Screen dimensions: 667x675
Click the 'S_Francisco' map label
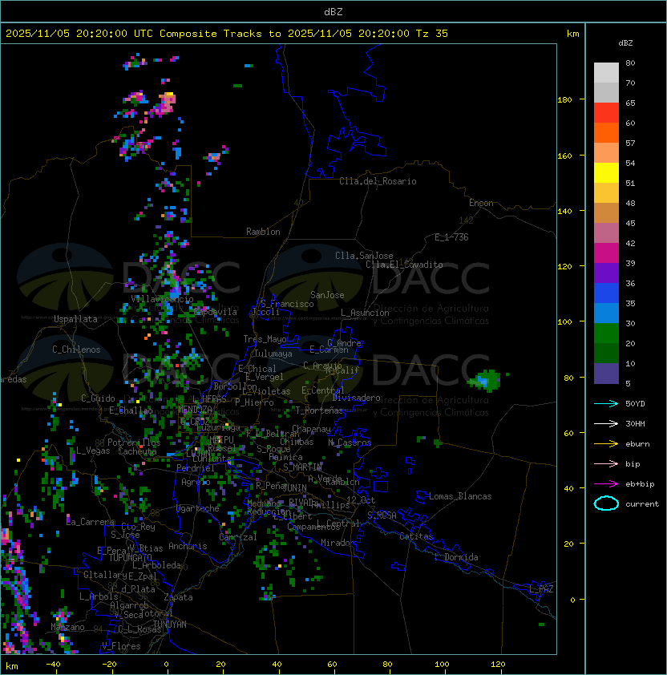(x=287, y=304)
